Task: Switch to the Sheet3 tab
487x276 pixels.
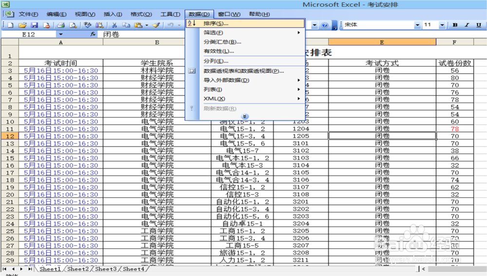Action: pos(106,269)
